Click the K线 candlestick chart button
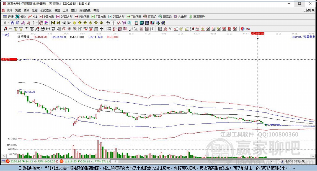 tap(33, 16)
